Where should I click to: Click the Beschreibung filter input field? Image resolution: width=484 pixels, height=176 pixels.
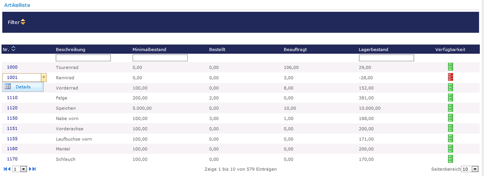(x=83, y=58)
